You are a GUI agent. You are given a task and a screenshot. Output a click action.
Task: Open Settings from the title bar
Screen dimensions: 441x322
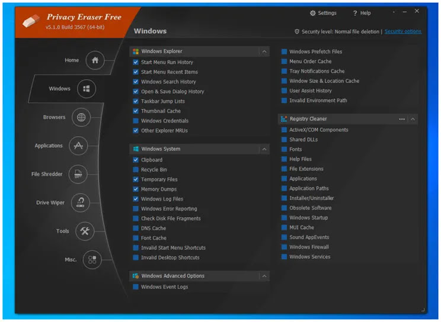(327, 13)
